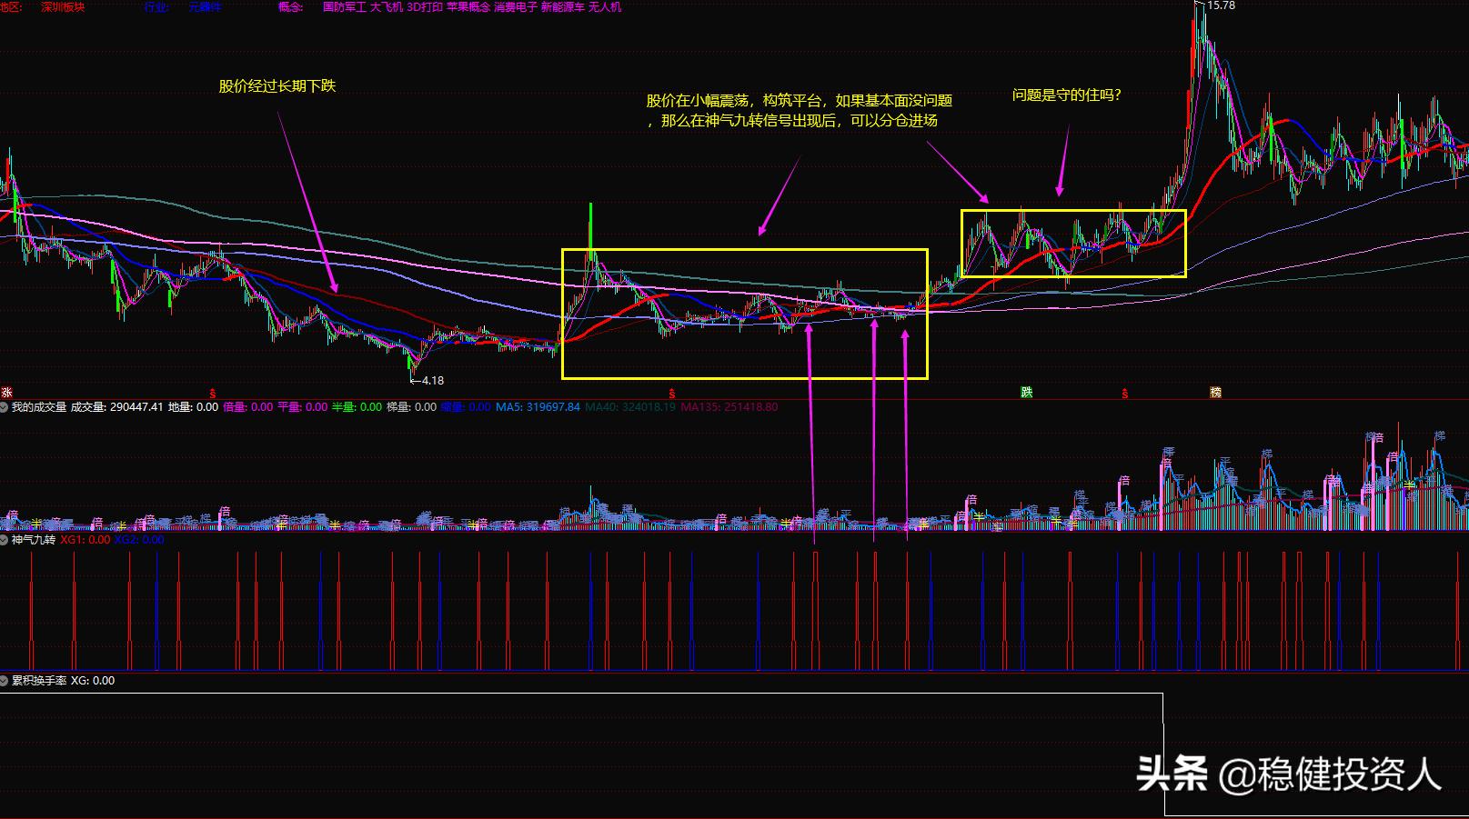The height and width of the screenshot is (819, 1469).
Task: Select the MA40: 324018.19 volume average
Action: [630, 407]
